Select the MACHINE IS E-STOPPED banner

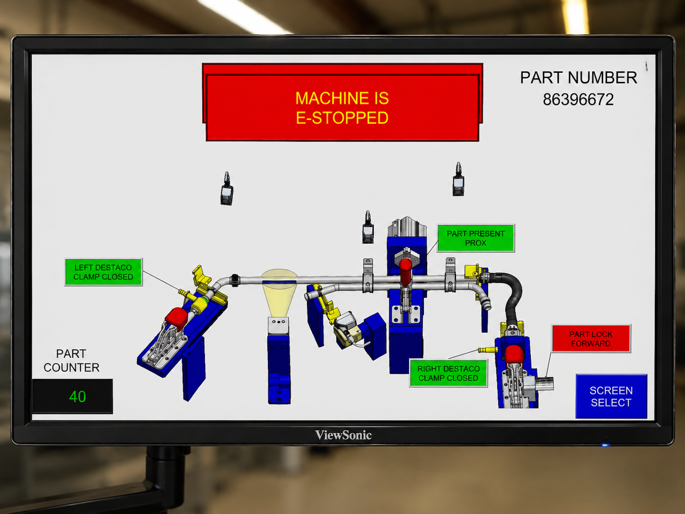point(342,107)
